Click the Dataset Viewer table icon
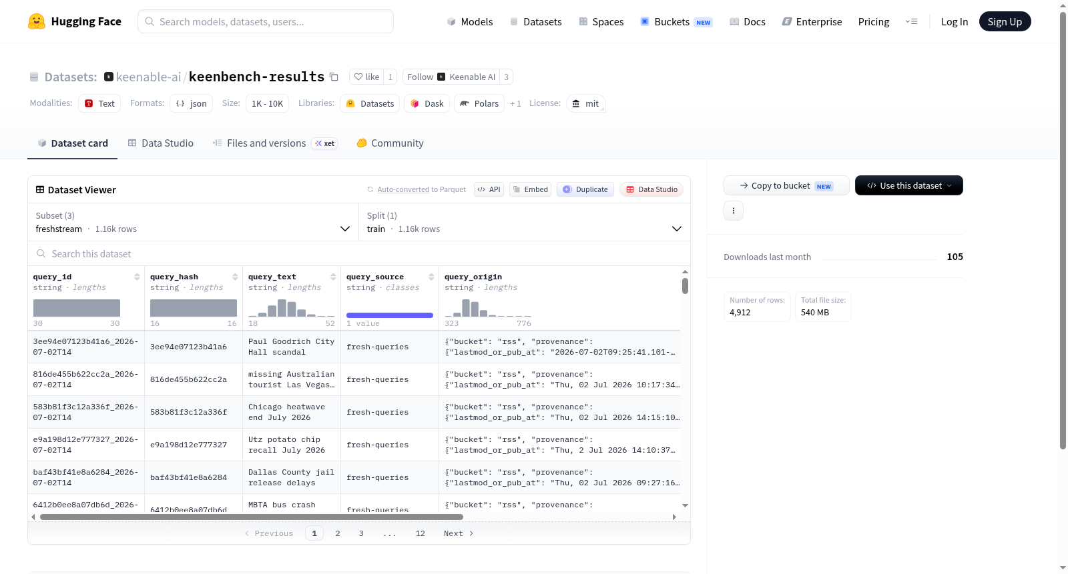 point(40,190)
